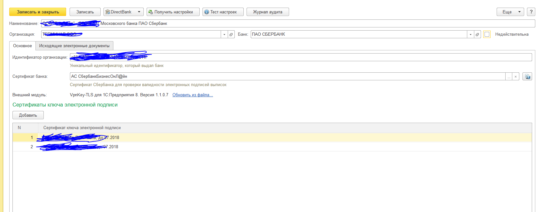Click the info icon on Тест настроек
Image resolution: width=542 pixels, height=212 pixels.
pos(207,12)
